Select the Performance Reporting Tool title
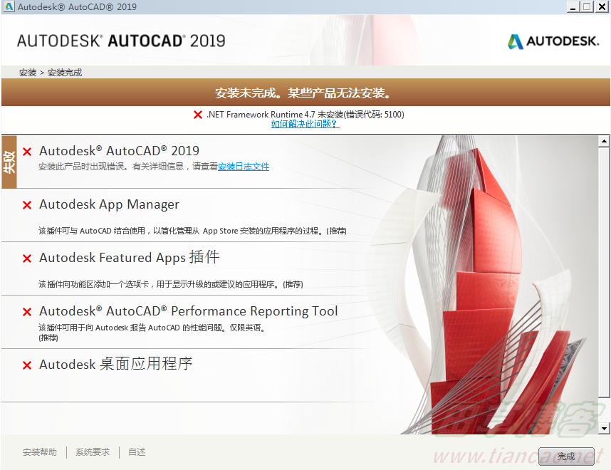This screenshot has height=470, width=611. click(x=189, y=311)
